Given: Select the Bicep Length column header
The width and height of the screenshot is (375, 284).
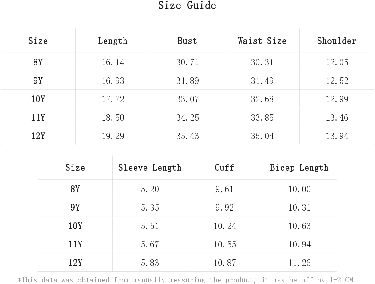Looking at the screenshot, I should [299, 168].
